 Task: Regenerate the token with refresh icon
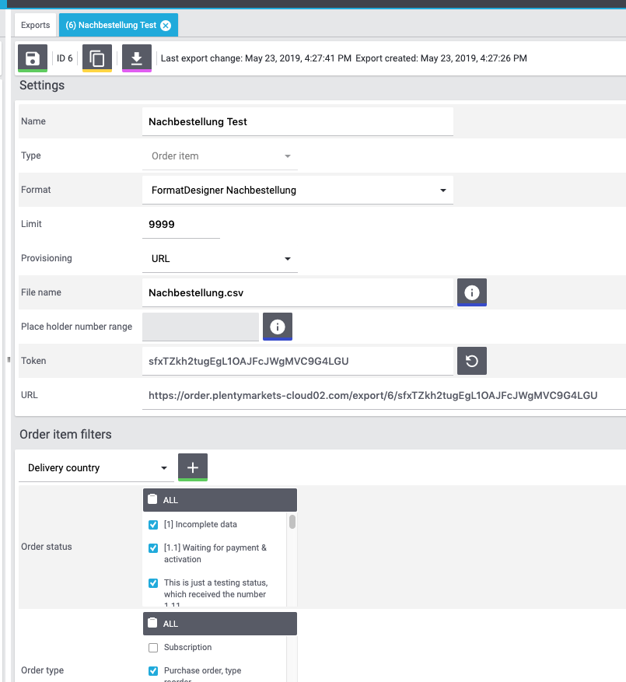click(x=471, y=361)
